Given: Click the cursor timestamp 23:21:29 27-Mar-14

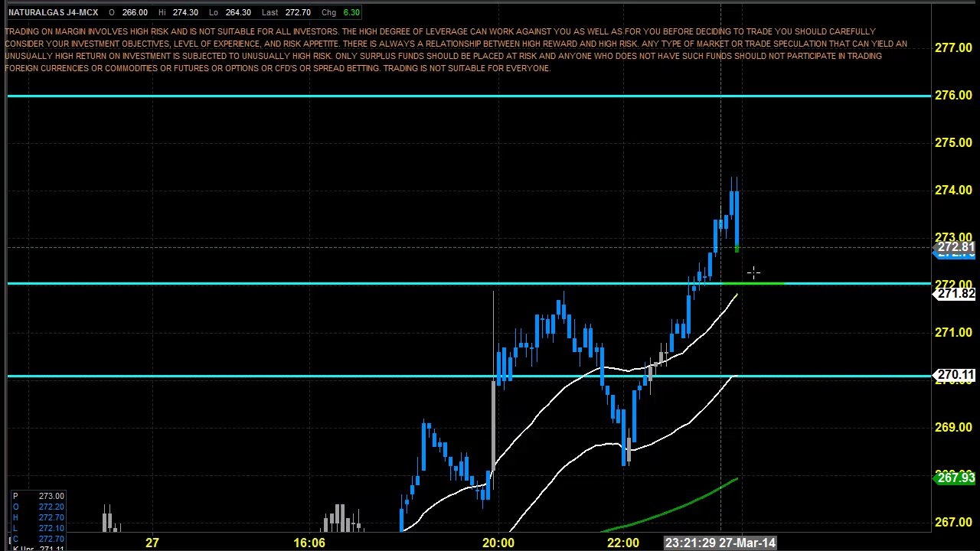Looking at the screenshot, I should pyautogui.click(x=720, y=543).
